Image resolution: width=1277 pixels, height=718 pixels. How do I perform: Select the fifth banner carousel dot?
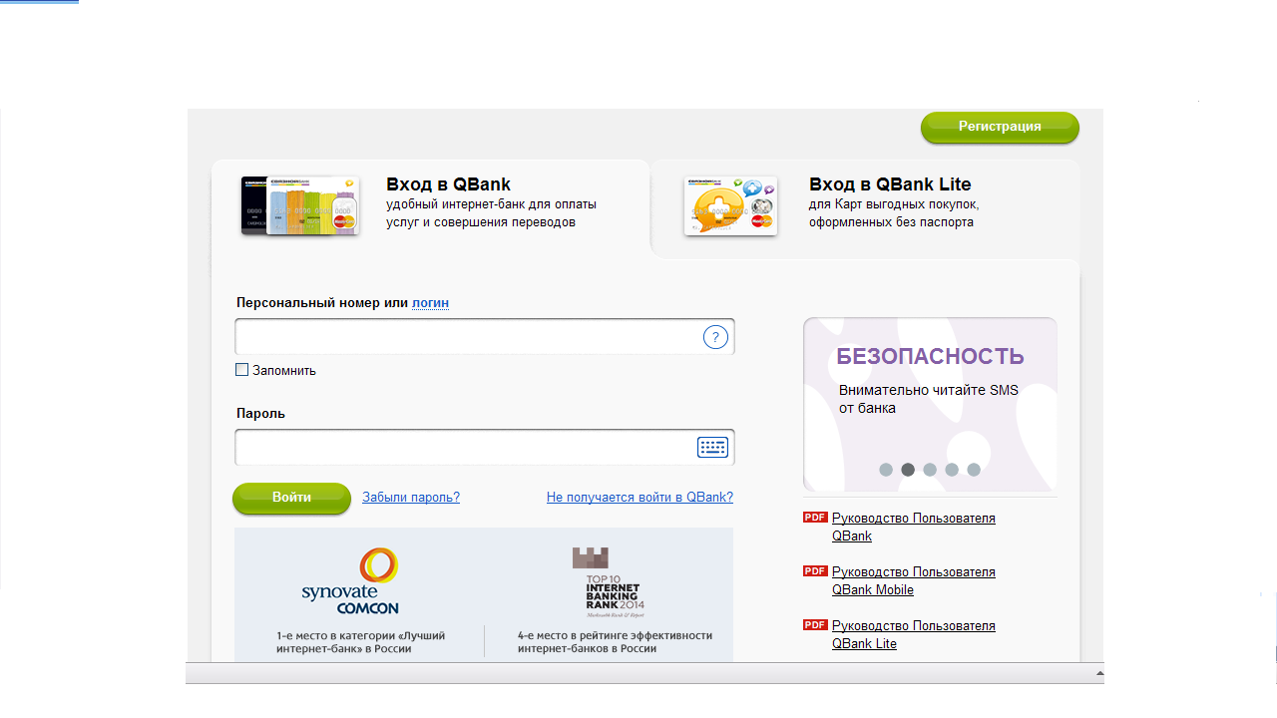(974, 470)
